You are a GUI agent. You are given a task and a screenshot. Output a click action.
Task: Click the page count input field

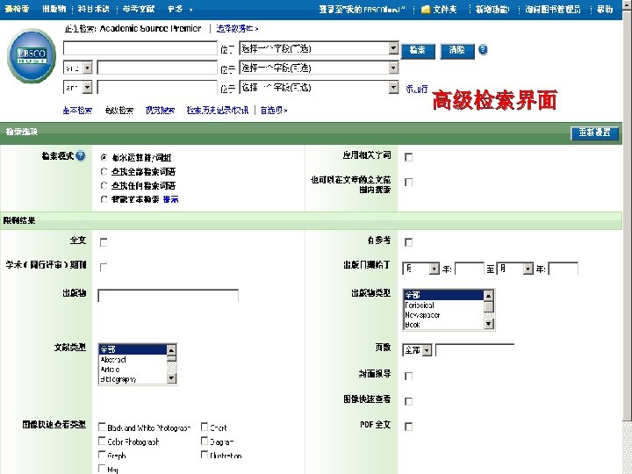475,350
